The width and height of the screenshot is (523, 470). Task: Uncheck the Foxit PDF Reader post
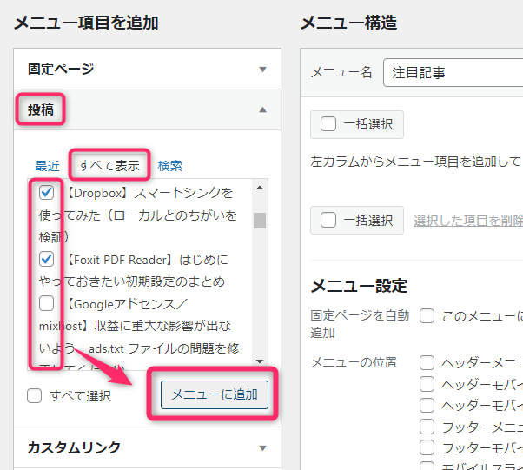click(x=47, y=259)
